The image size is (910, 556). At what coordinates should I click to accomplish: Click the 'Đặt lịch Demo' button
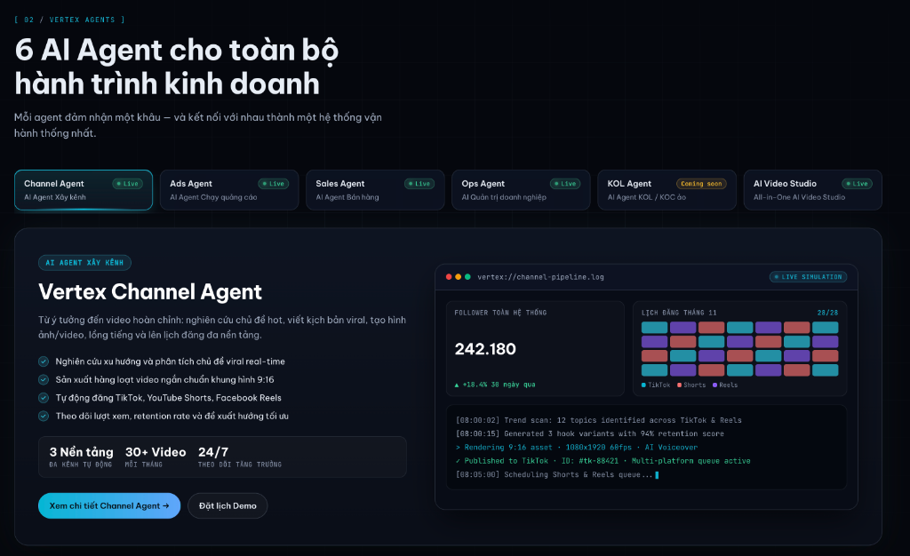coord(227,505)
